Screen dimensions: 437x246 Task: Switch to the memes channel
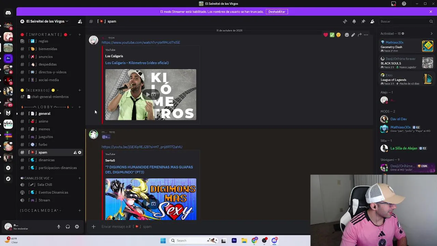click(51, 129)
